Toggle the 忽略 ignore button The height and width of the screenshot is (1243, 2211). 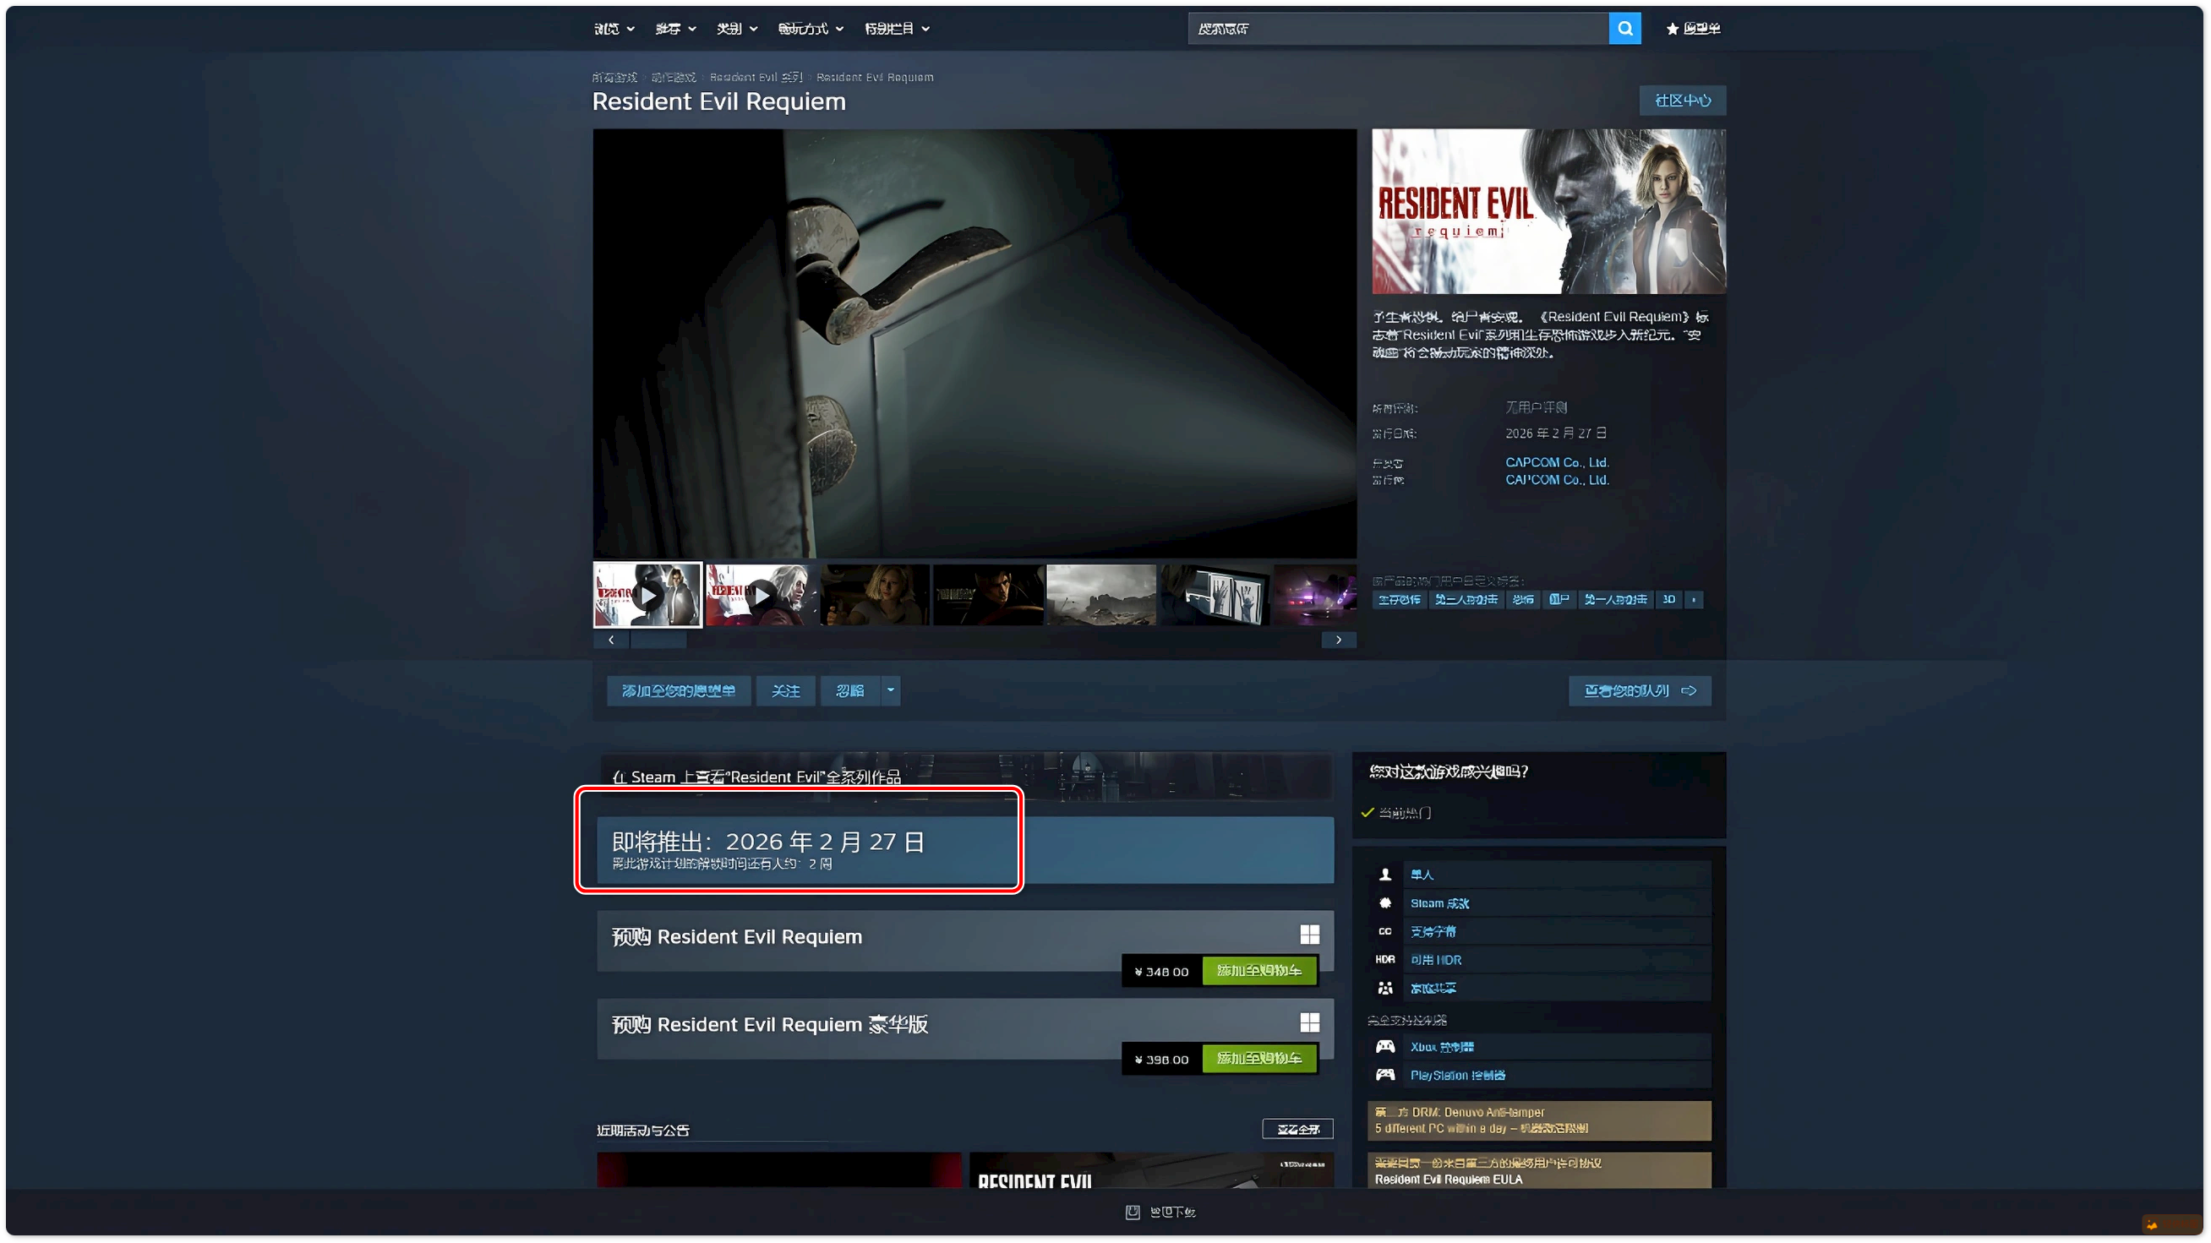pyautogui.click(x=849, y=690)
